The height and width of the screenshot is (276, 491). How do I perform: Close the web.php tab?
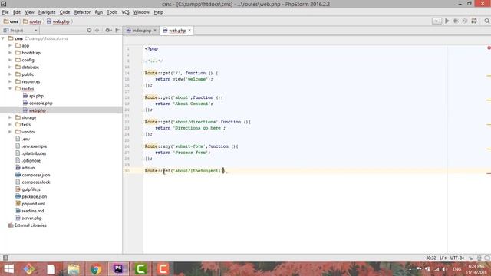click(189, 31)
